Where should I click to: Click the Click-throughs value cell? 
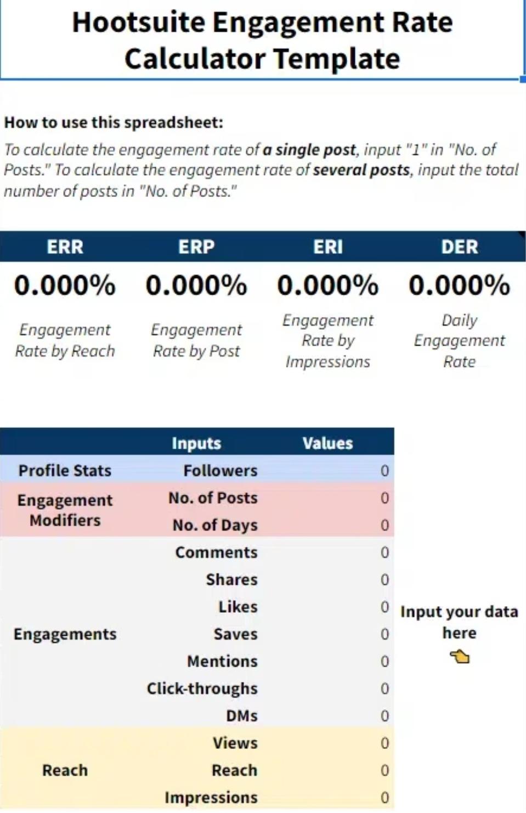(328, 688)
